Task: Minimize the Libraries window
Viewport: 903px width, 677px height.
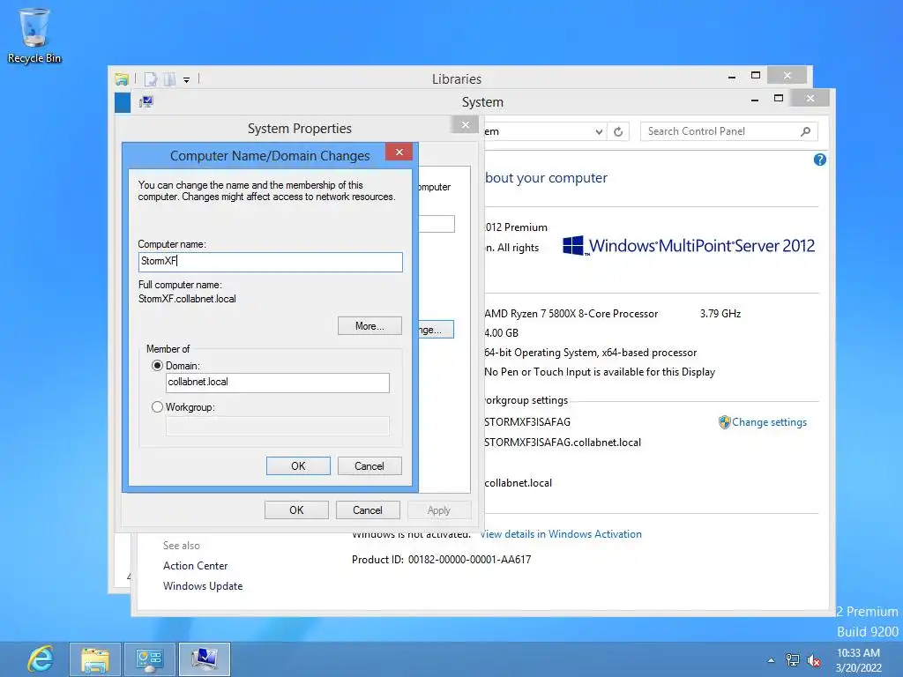Action: click(x=732, y=76)
